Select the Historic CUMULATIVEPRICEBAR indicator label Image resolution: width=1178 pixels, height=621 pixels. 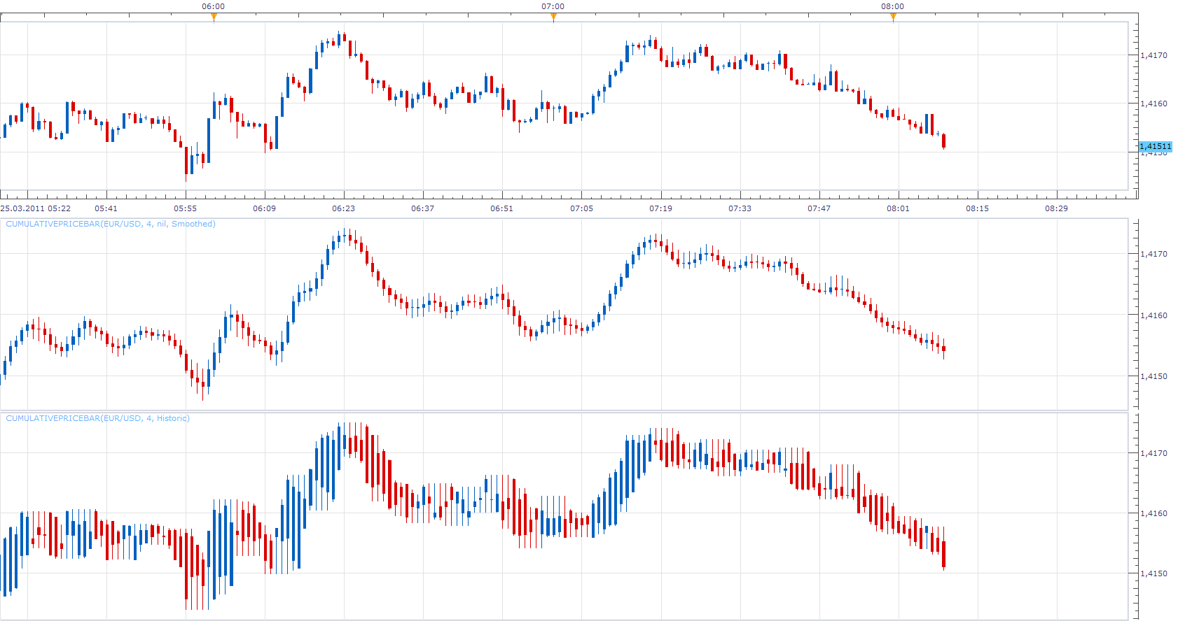click(x=98, y=418)
